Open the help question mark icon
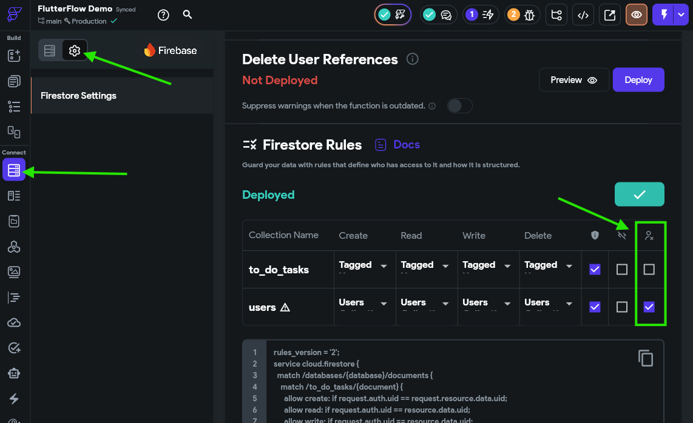Screen dimensions: 693x423 [163, 15]
